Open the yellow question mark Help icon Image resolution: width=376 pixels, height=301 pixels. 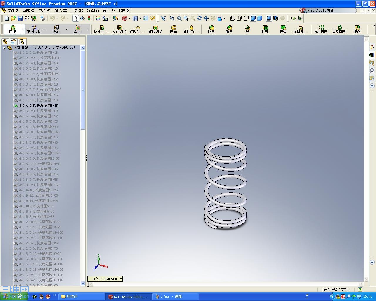pyautogui.click(x=152, y=18)
